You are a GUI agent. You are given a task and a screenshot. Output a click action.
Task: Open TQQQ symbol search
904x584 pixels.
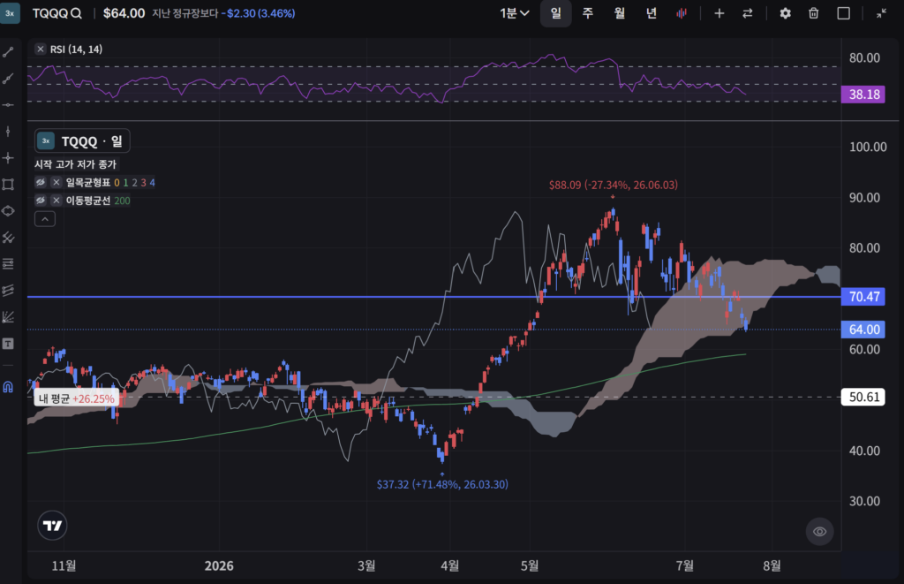click(57, 13)
